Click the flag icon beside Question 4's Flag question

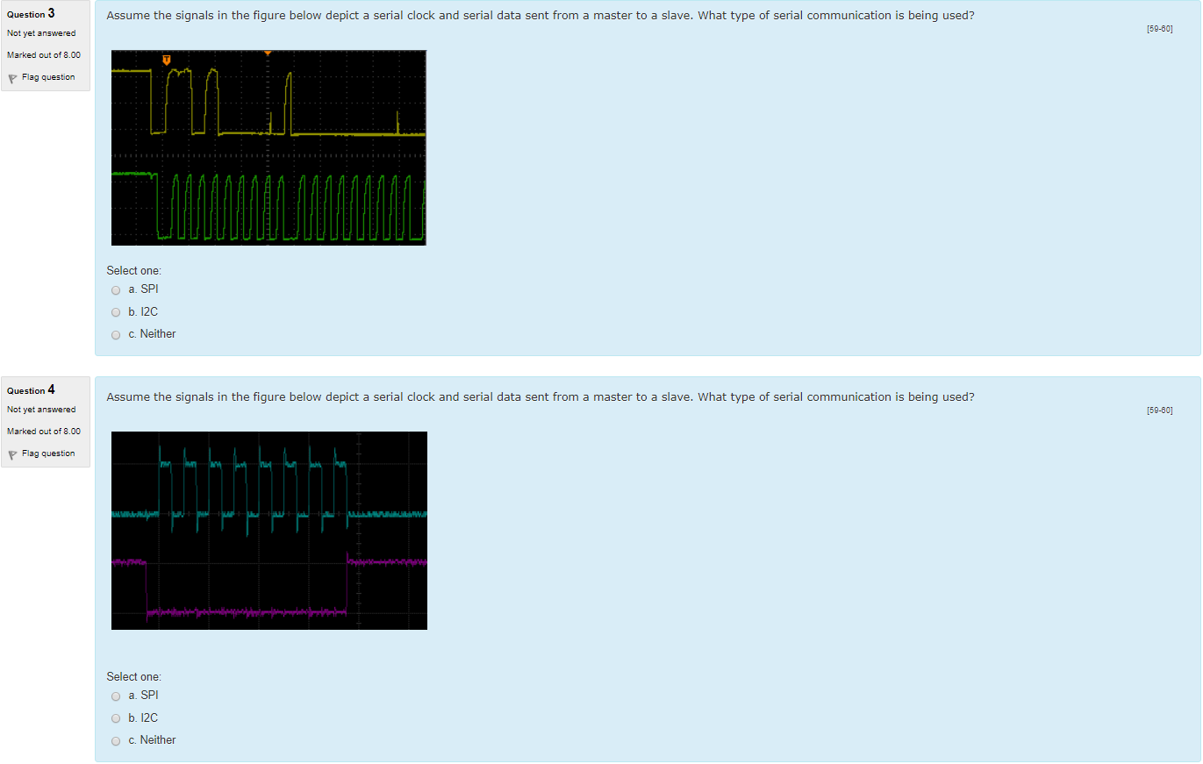[x=12, y=453]
